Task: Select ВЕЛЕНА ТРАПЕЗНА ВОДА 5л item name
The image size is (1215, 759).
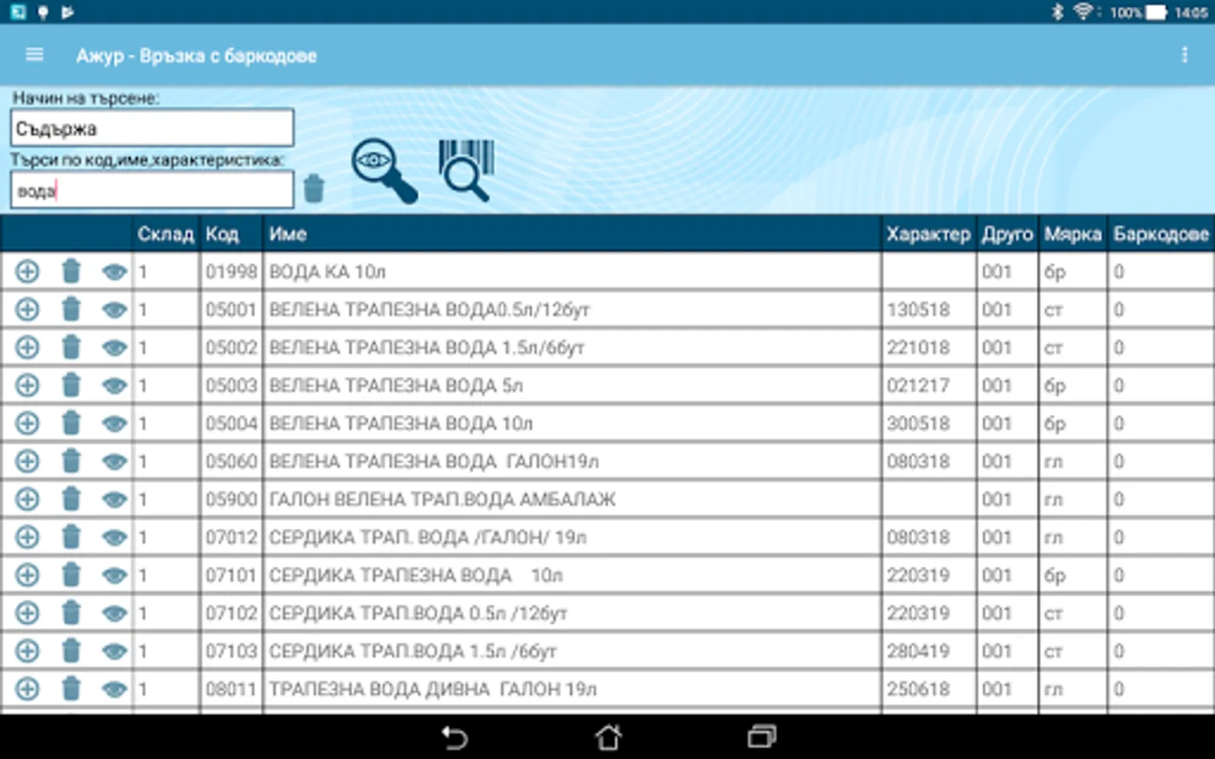Action: 396,385
